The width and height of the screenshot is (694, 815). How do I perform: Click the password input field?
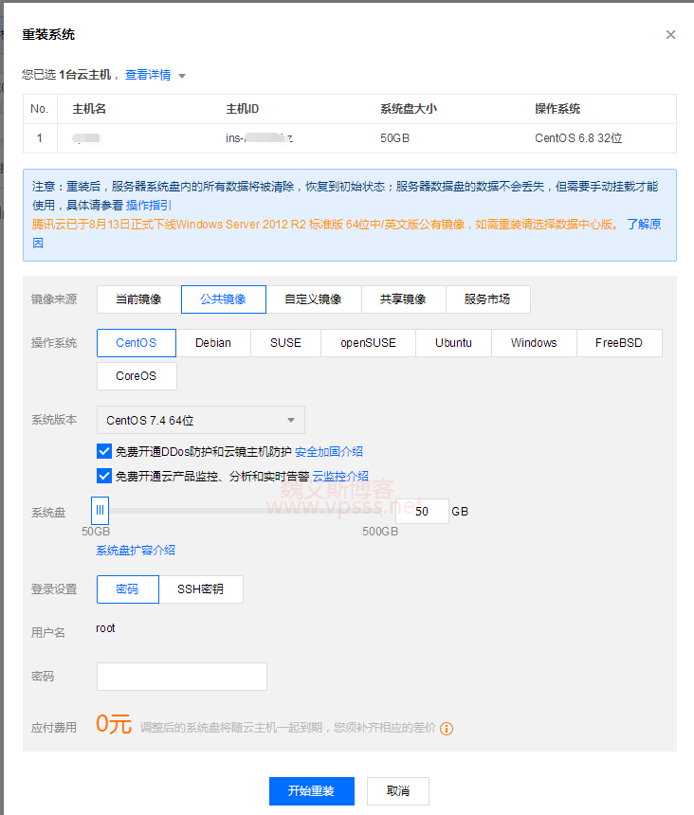click(182, 677)
